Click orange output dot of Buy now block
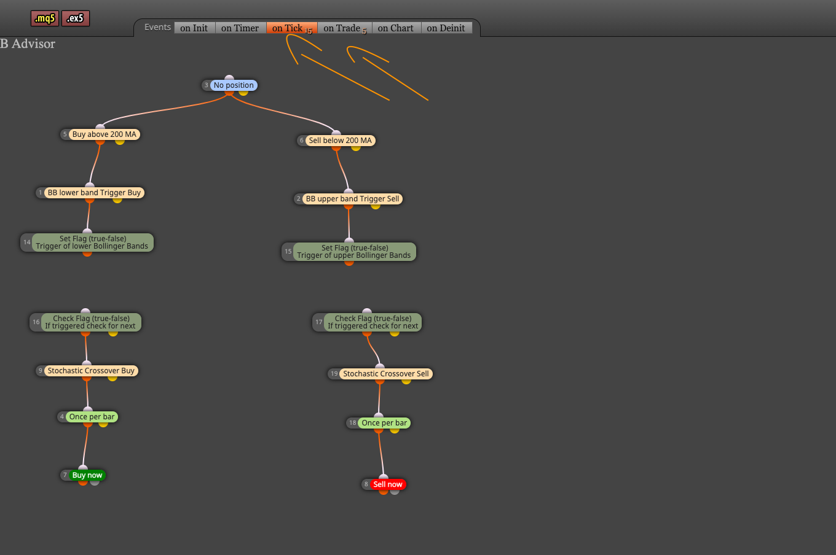 coord(83,482)
